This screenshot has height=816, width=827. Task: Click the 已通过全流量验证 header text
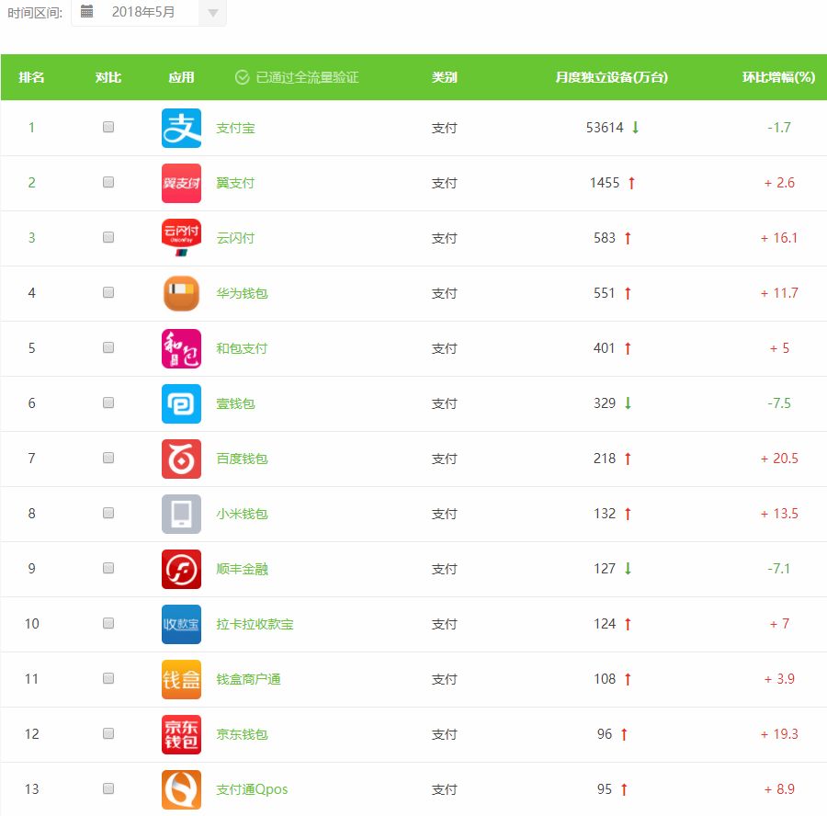(307, 77)
